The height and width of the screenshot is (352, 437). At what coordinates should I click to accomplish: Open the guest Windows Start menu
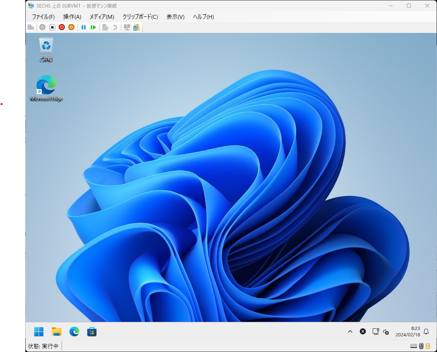coord(39,332)
